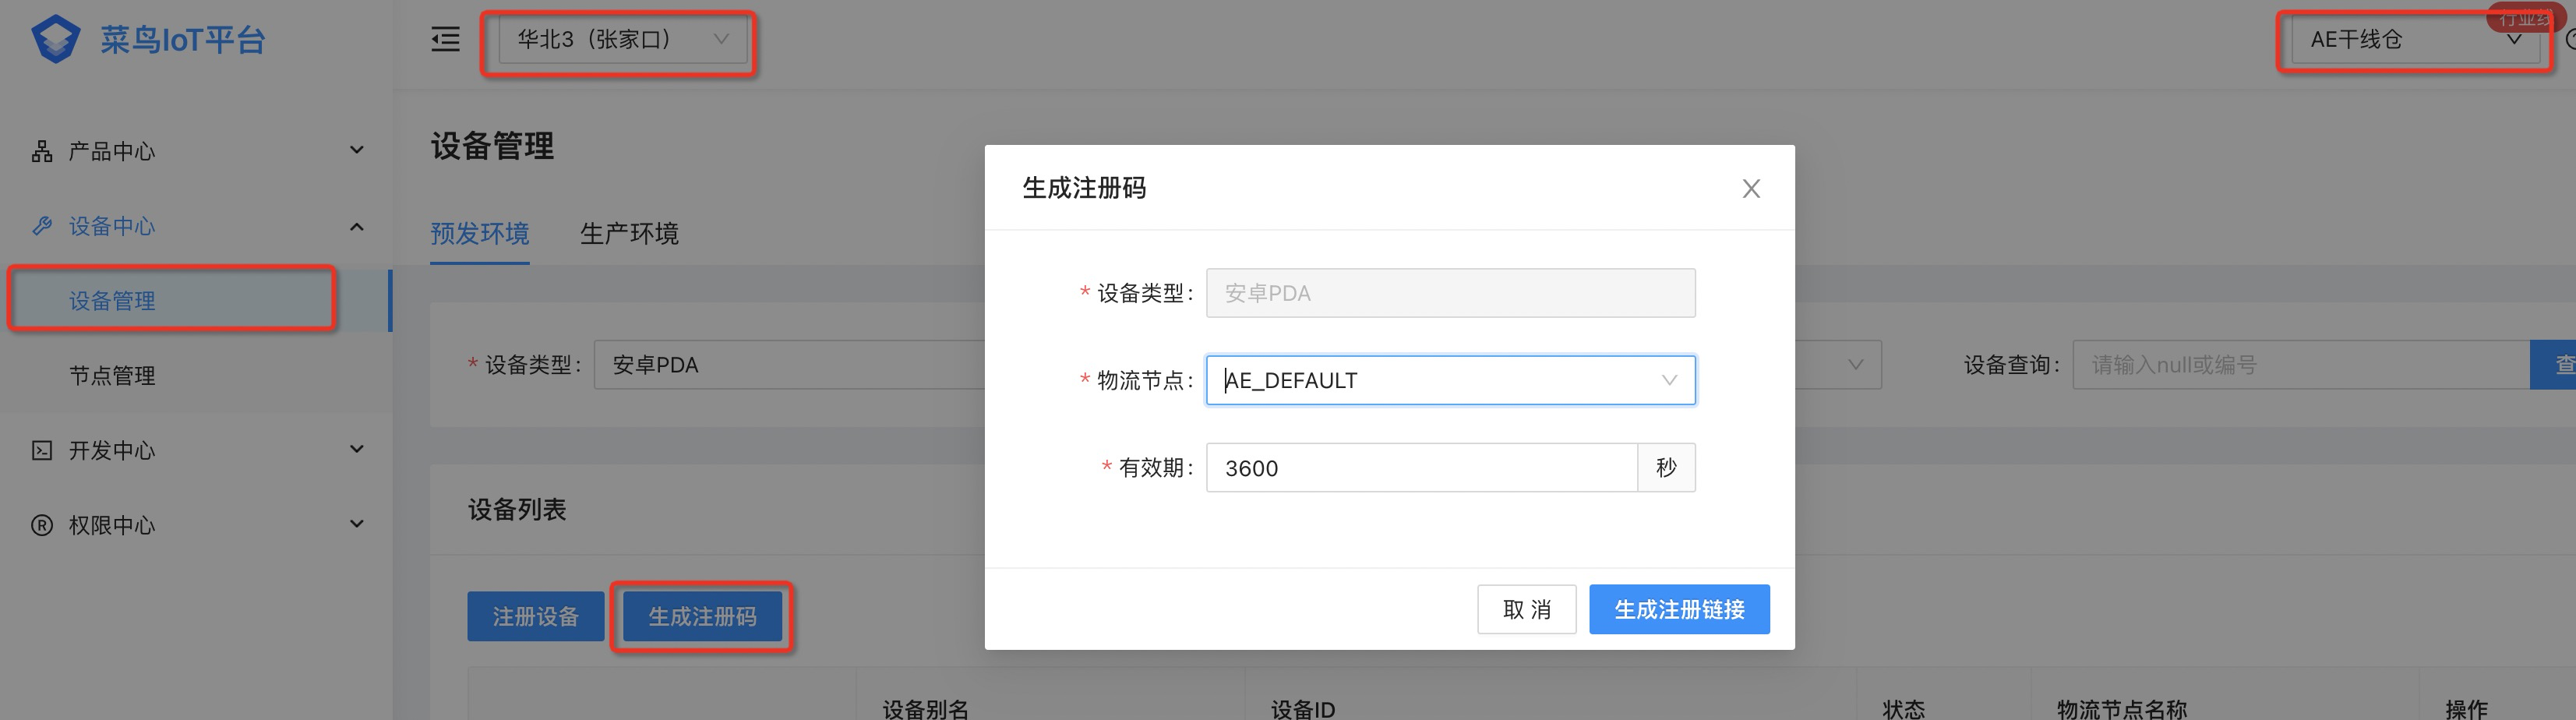This screenshot has width=2576, height=720.
Task: Collapse the 设备中心 menu chevron
Action: tap(357, 226)
